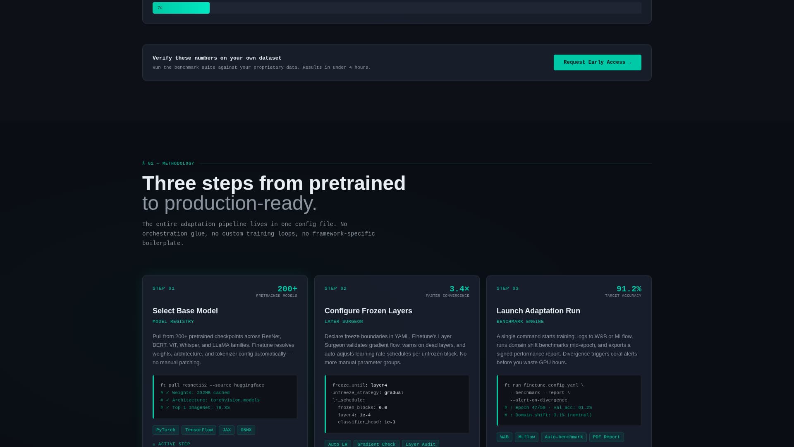The width and height of the screenshot is (794, 447).
Task: Click 'Verify these numbers on your own dataset'
Action: click(x=217, y=58)
